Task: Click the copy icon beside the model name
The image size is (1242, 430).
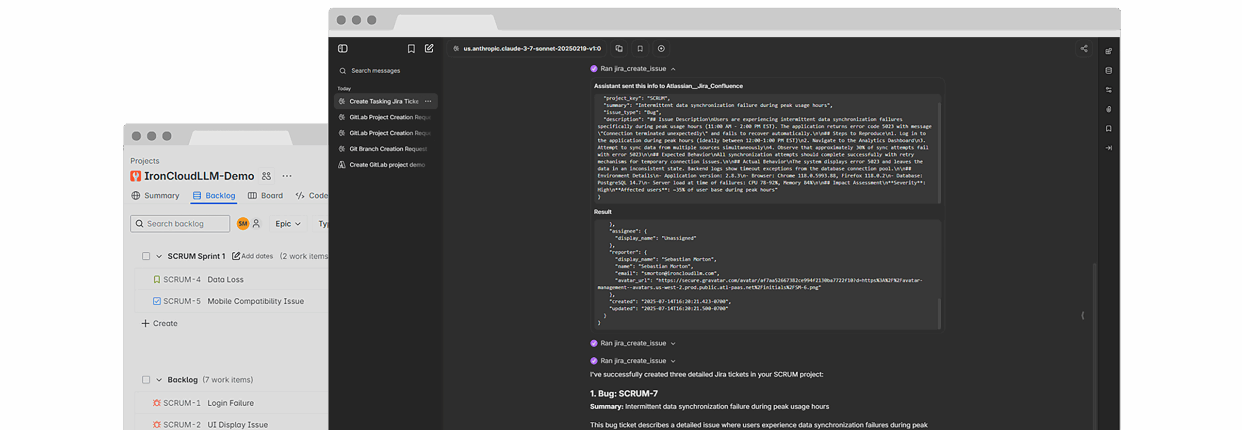Action: click(x=619, y=49)
